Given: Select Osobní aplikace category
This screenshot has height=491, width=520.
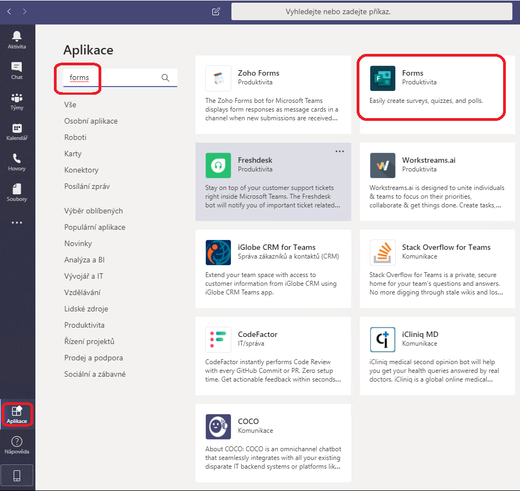Looking at the screenshot, I should point(91,121).
